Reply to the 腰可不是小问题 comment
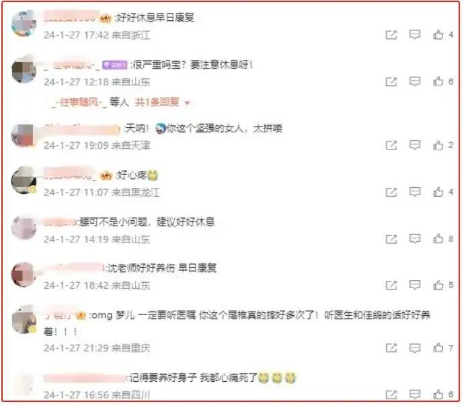The image size is (464, 406). click(x=415, y=239)
